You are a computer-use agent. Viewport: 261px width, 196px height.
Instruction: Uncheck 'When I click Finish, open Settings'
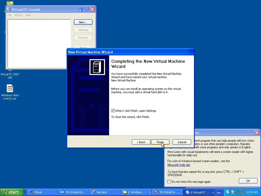coord(113,111)
